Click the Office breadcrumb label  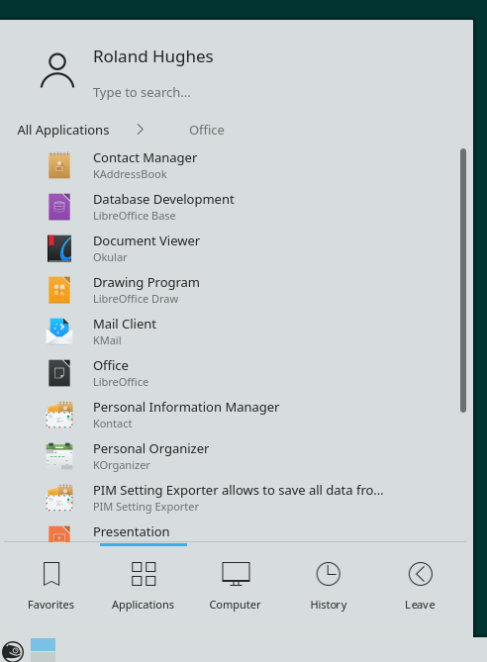coord(207,130)
